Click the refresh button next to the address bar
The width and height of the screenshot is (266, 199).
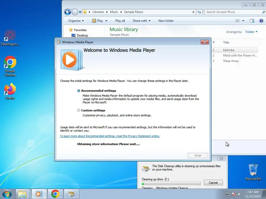point(199,12)
